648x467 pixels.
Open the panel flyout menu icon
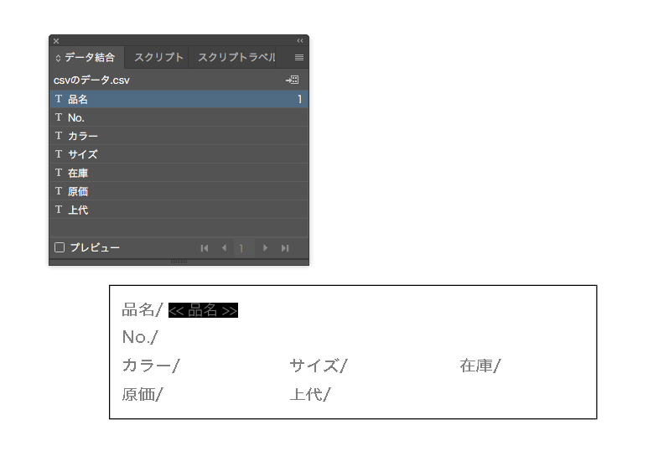click(x=299, y=58)
